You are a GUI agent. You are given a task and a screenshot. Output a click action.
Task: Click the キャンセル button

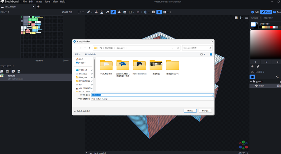205,111
